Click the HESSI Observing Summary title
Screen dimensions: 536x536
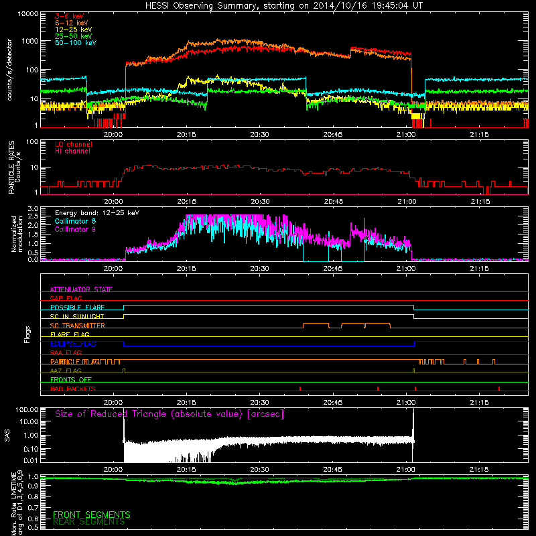pyautogui.click(x=283, y=6)
